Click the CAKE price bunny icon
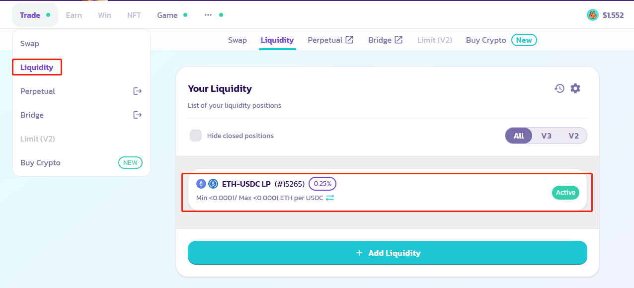Viewport: 634px width, 288px height. point(592,15)
